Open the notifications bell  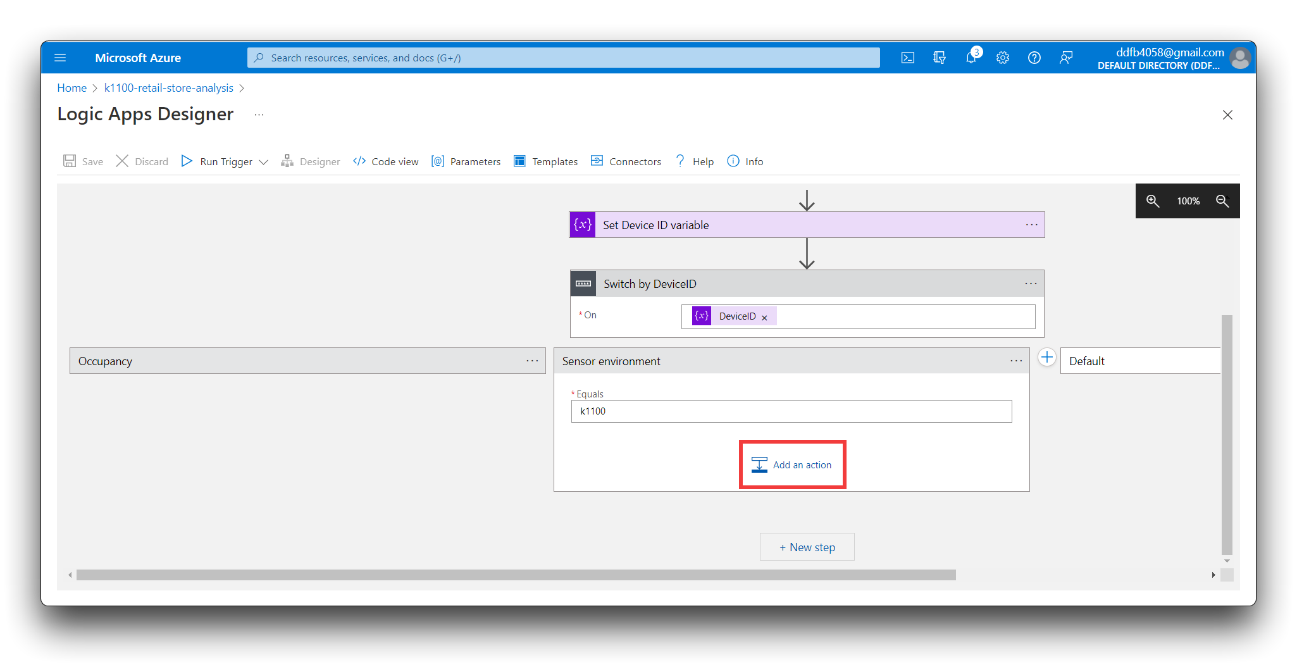click(x=971, y=58)
